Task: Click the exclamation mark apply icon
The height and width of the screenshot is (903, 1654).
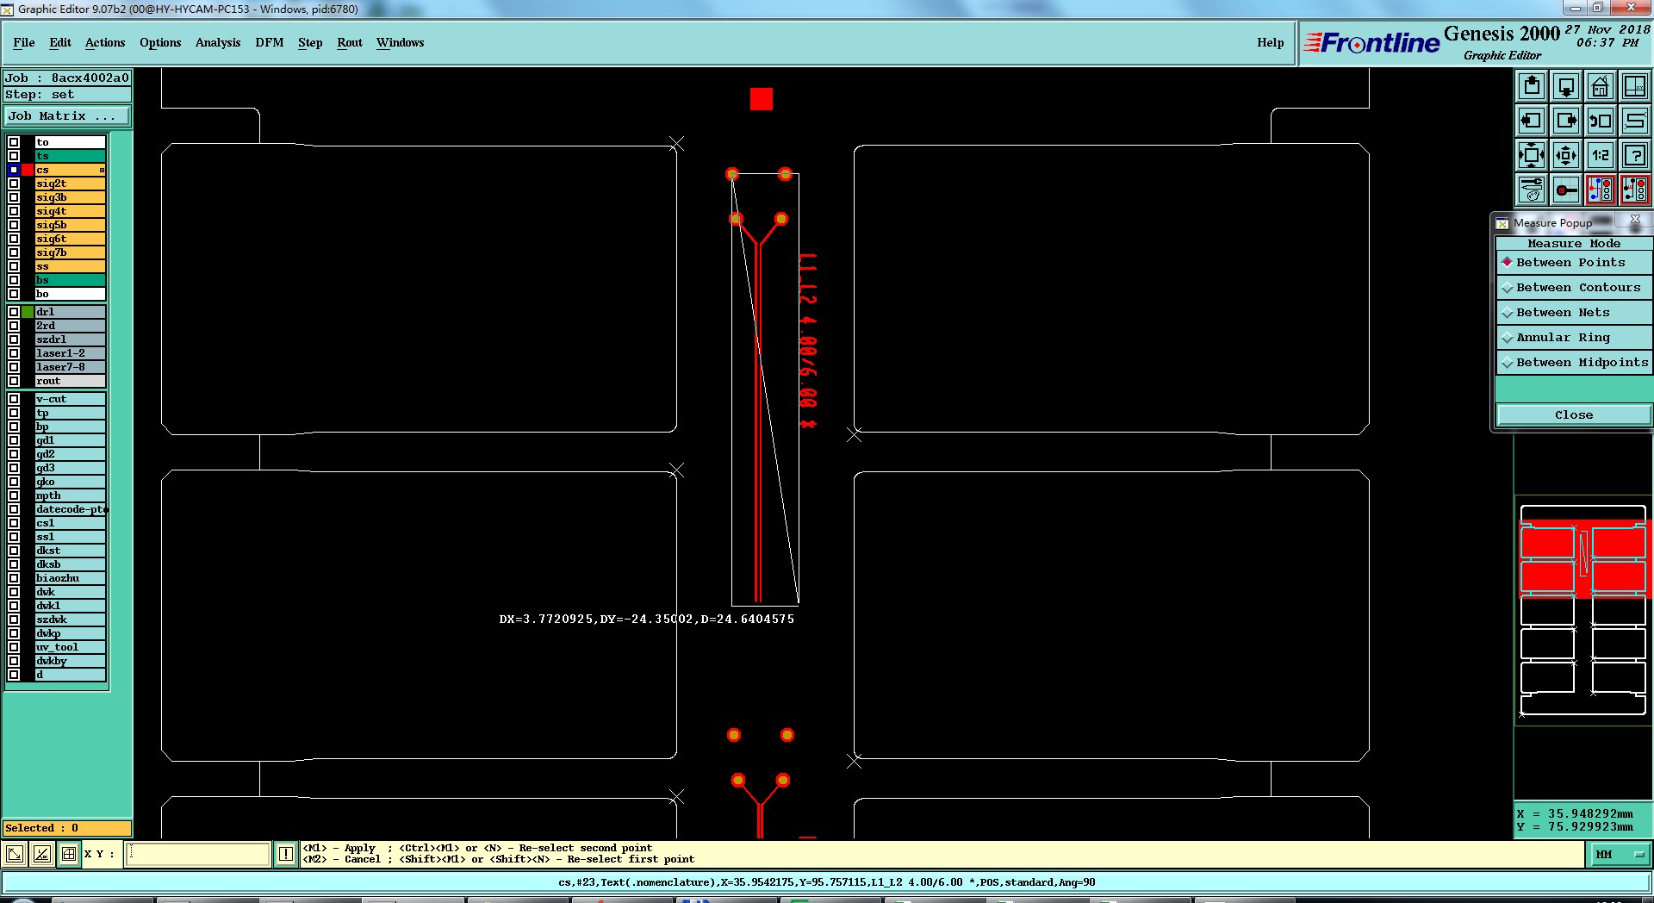Action: click(286, 854)
